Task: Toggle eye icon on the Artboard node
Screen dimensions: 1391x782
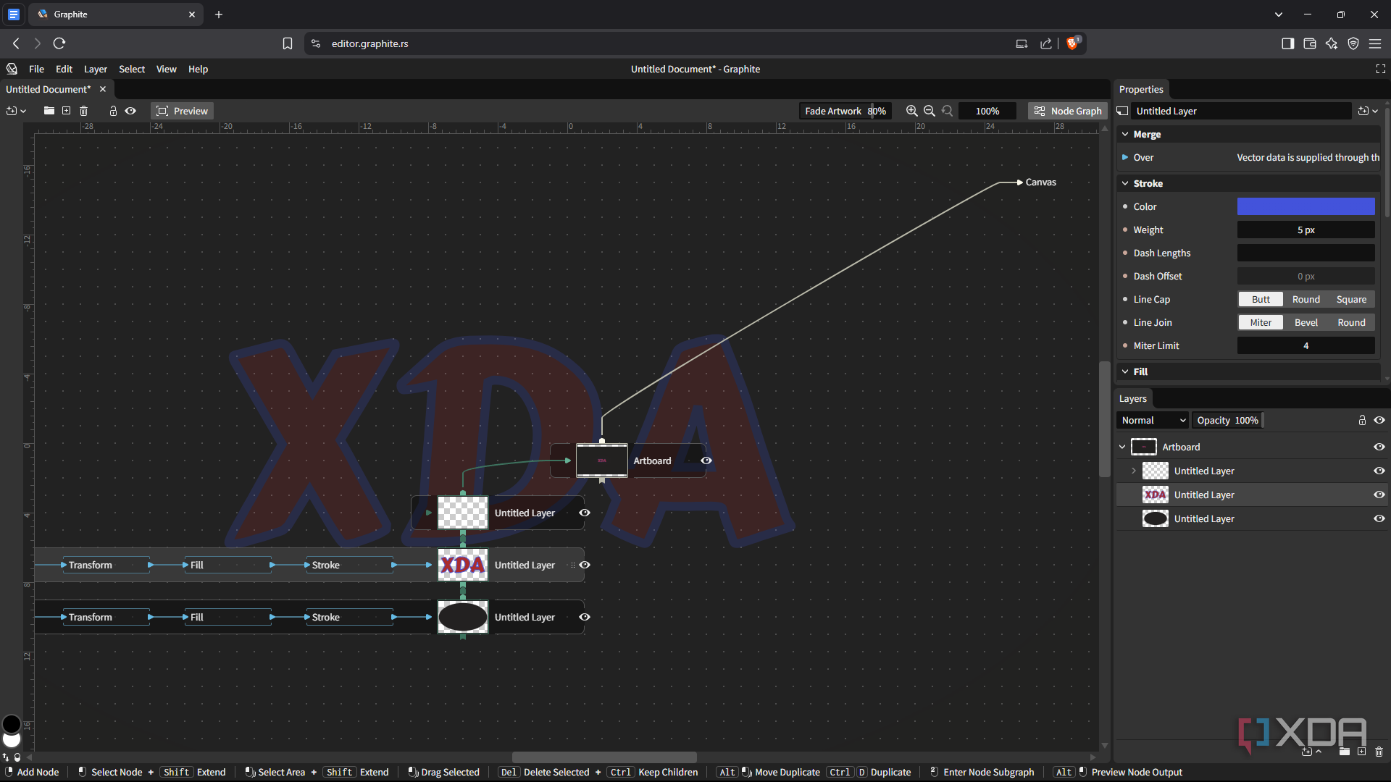Action: [706, 461]
